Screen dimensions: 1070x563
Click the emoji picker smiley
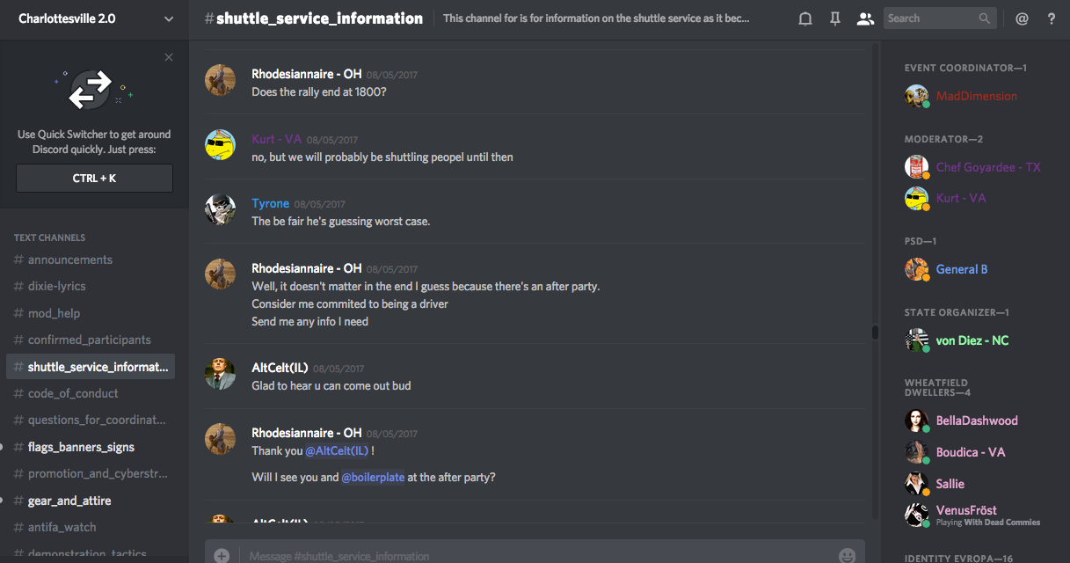tap(847, 555)
